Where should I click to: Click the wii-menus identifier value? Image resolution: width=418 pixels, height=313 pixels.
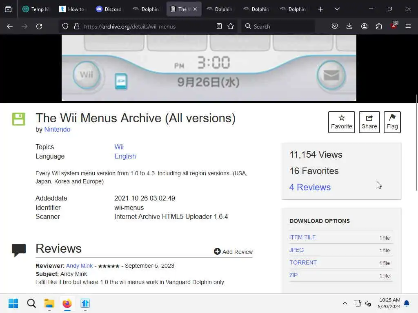click(129, 207)
